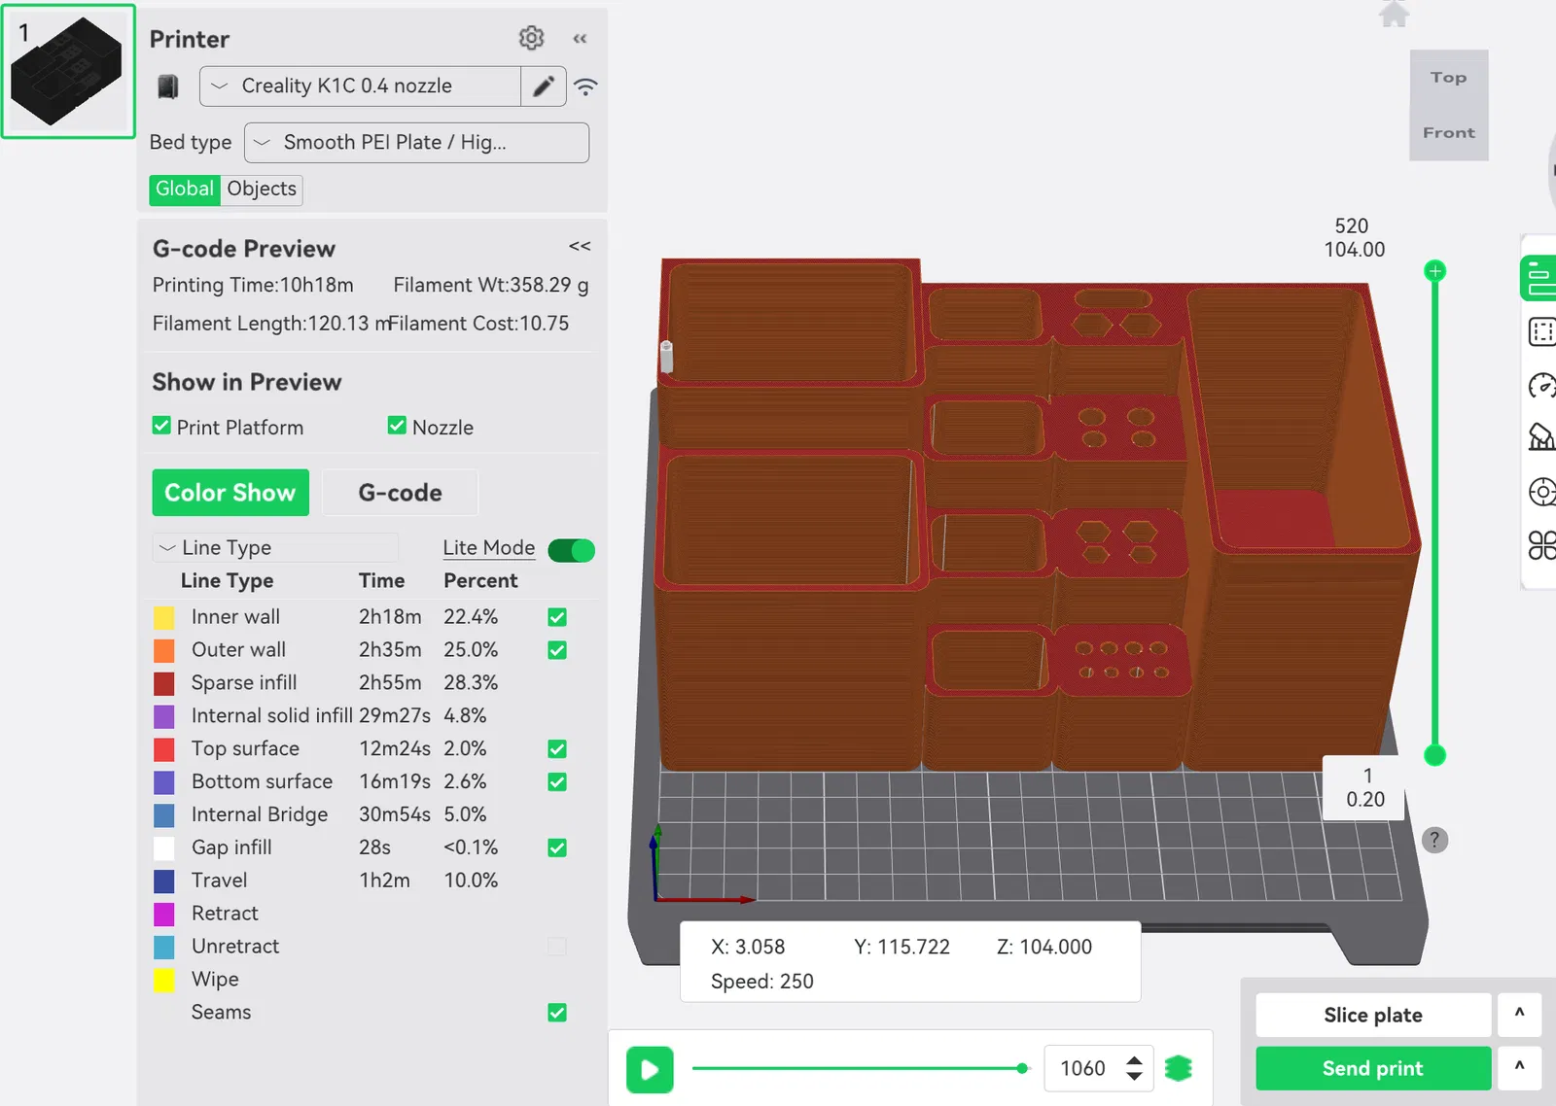Click the Front face of view cube
Image resolution: width=1556 pixels, height=1106 pixels.
coord(1449,133)
